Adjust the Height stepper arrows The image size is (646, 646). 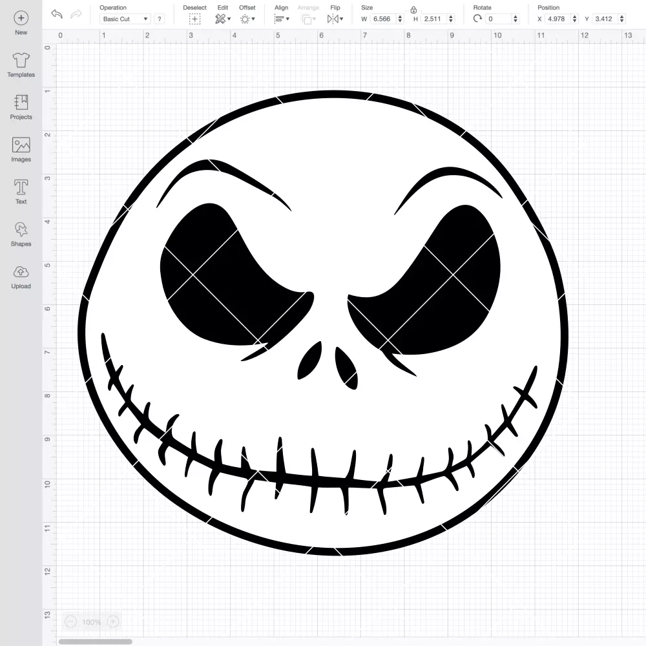click(x=451, y=19)
